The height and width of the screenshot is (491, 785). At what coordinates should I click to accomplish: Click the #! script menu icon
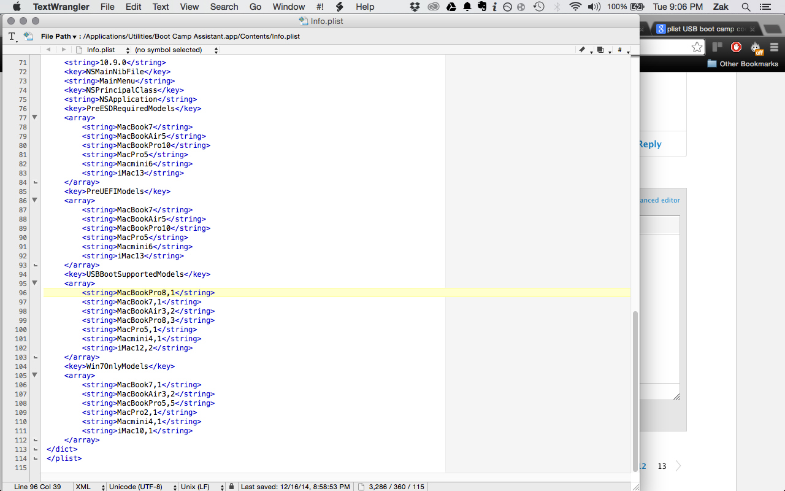(320, 7)
